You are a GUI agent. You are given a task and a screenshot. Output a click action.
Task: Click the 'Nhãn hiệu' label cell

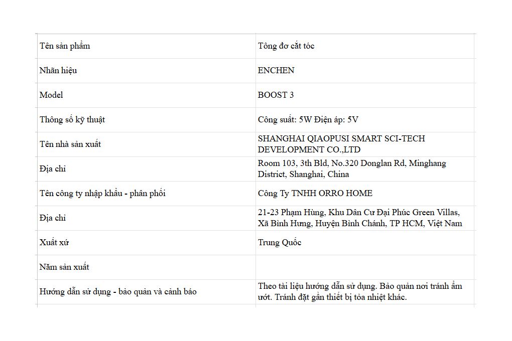pos(146,71)
